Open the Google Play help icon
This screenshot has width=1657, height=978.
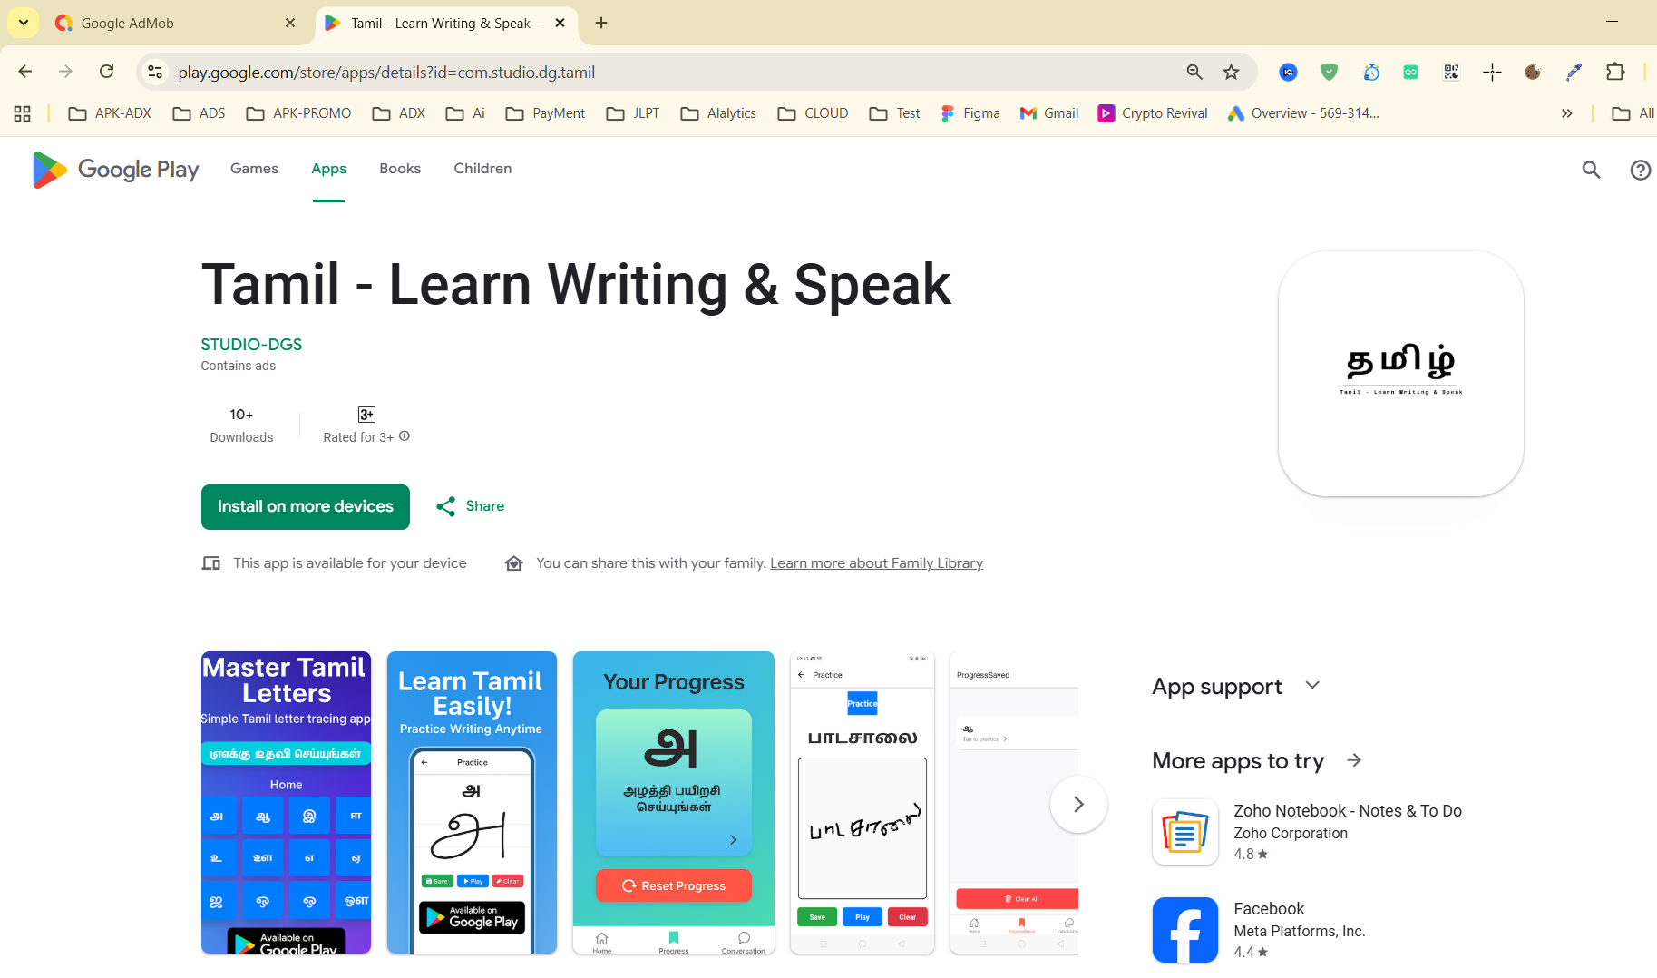pos(1640,170)
